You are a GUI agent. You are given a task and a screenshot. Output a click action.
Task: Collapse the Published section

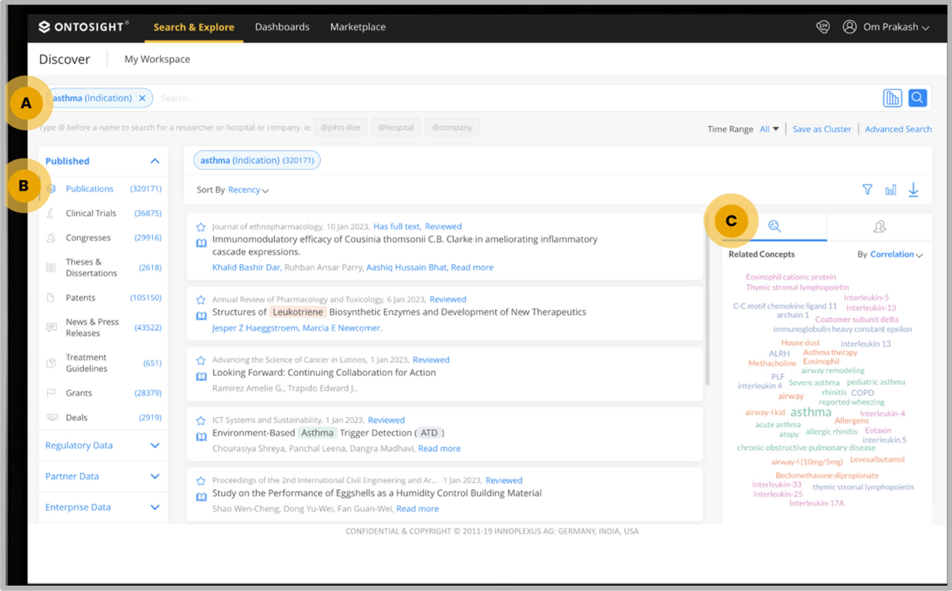coord(154,161)
